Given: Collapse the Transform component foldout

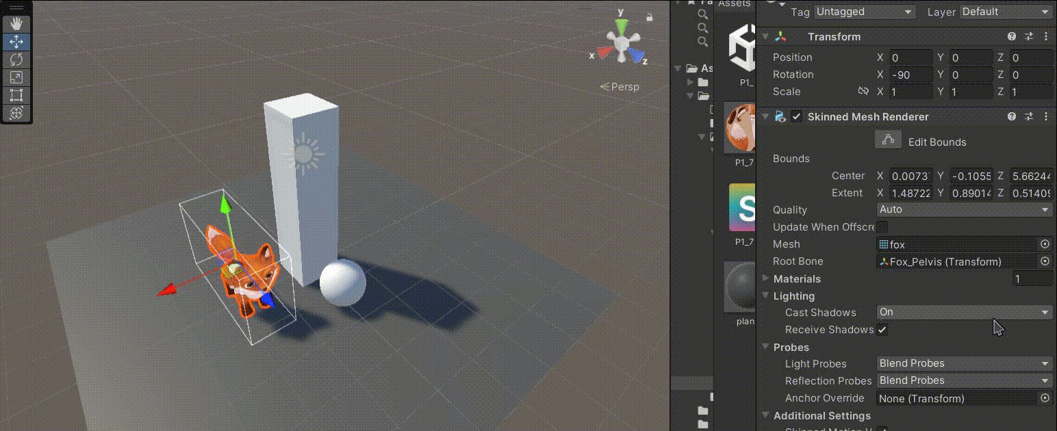Looking at the screenshot, I should [765, 37].
